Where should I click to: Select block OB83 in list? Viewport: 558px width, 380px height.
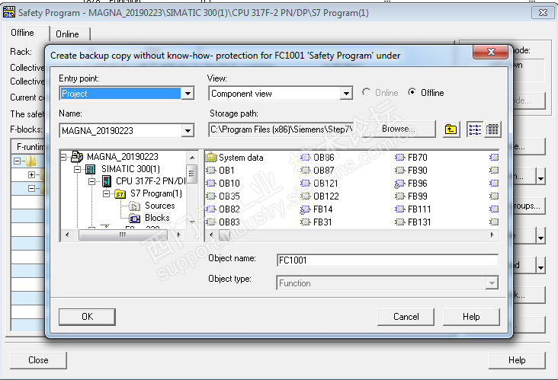[223, 222]
